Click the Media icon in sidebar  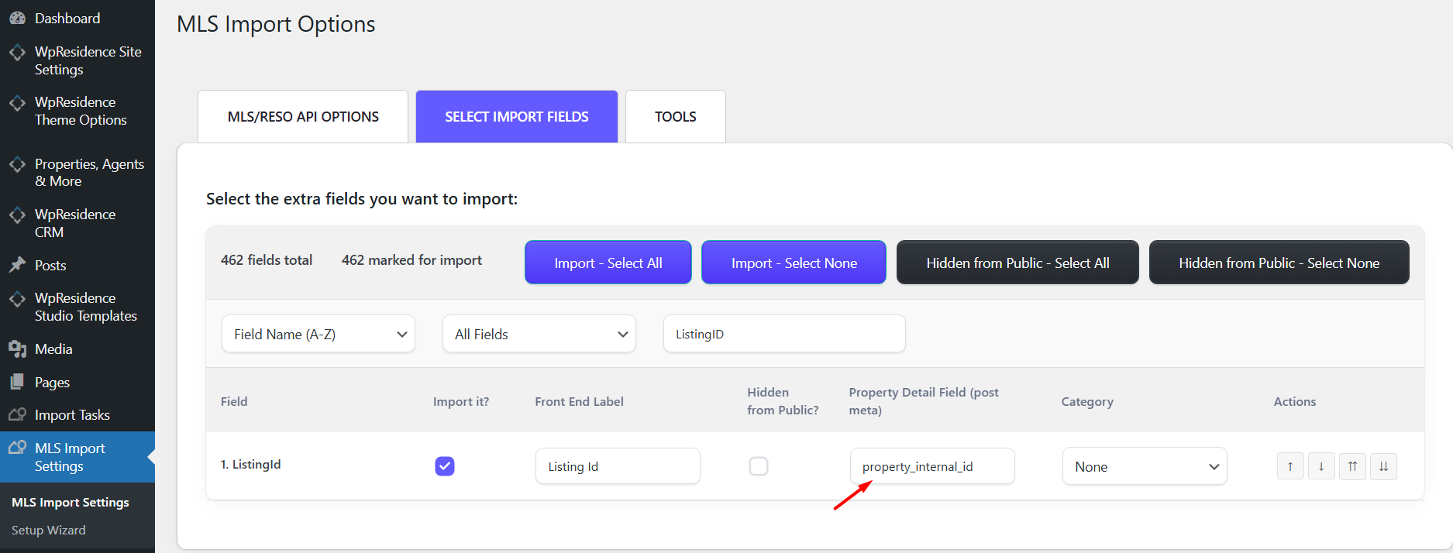tap(17, 349)
